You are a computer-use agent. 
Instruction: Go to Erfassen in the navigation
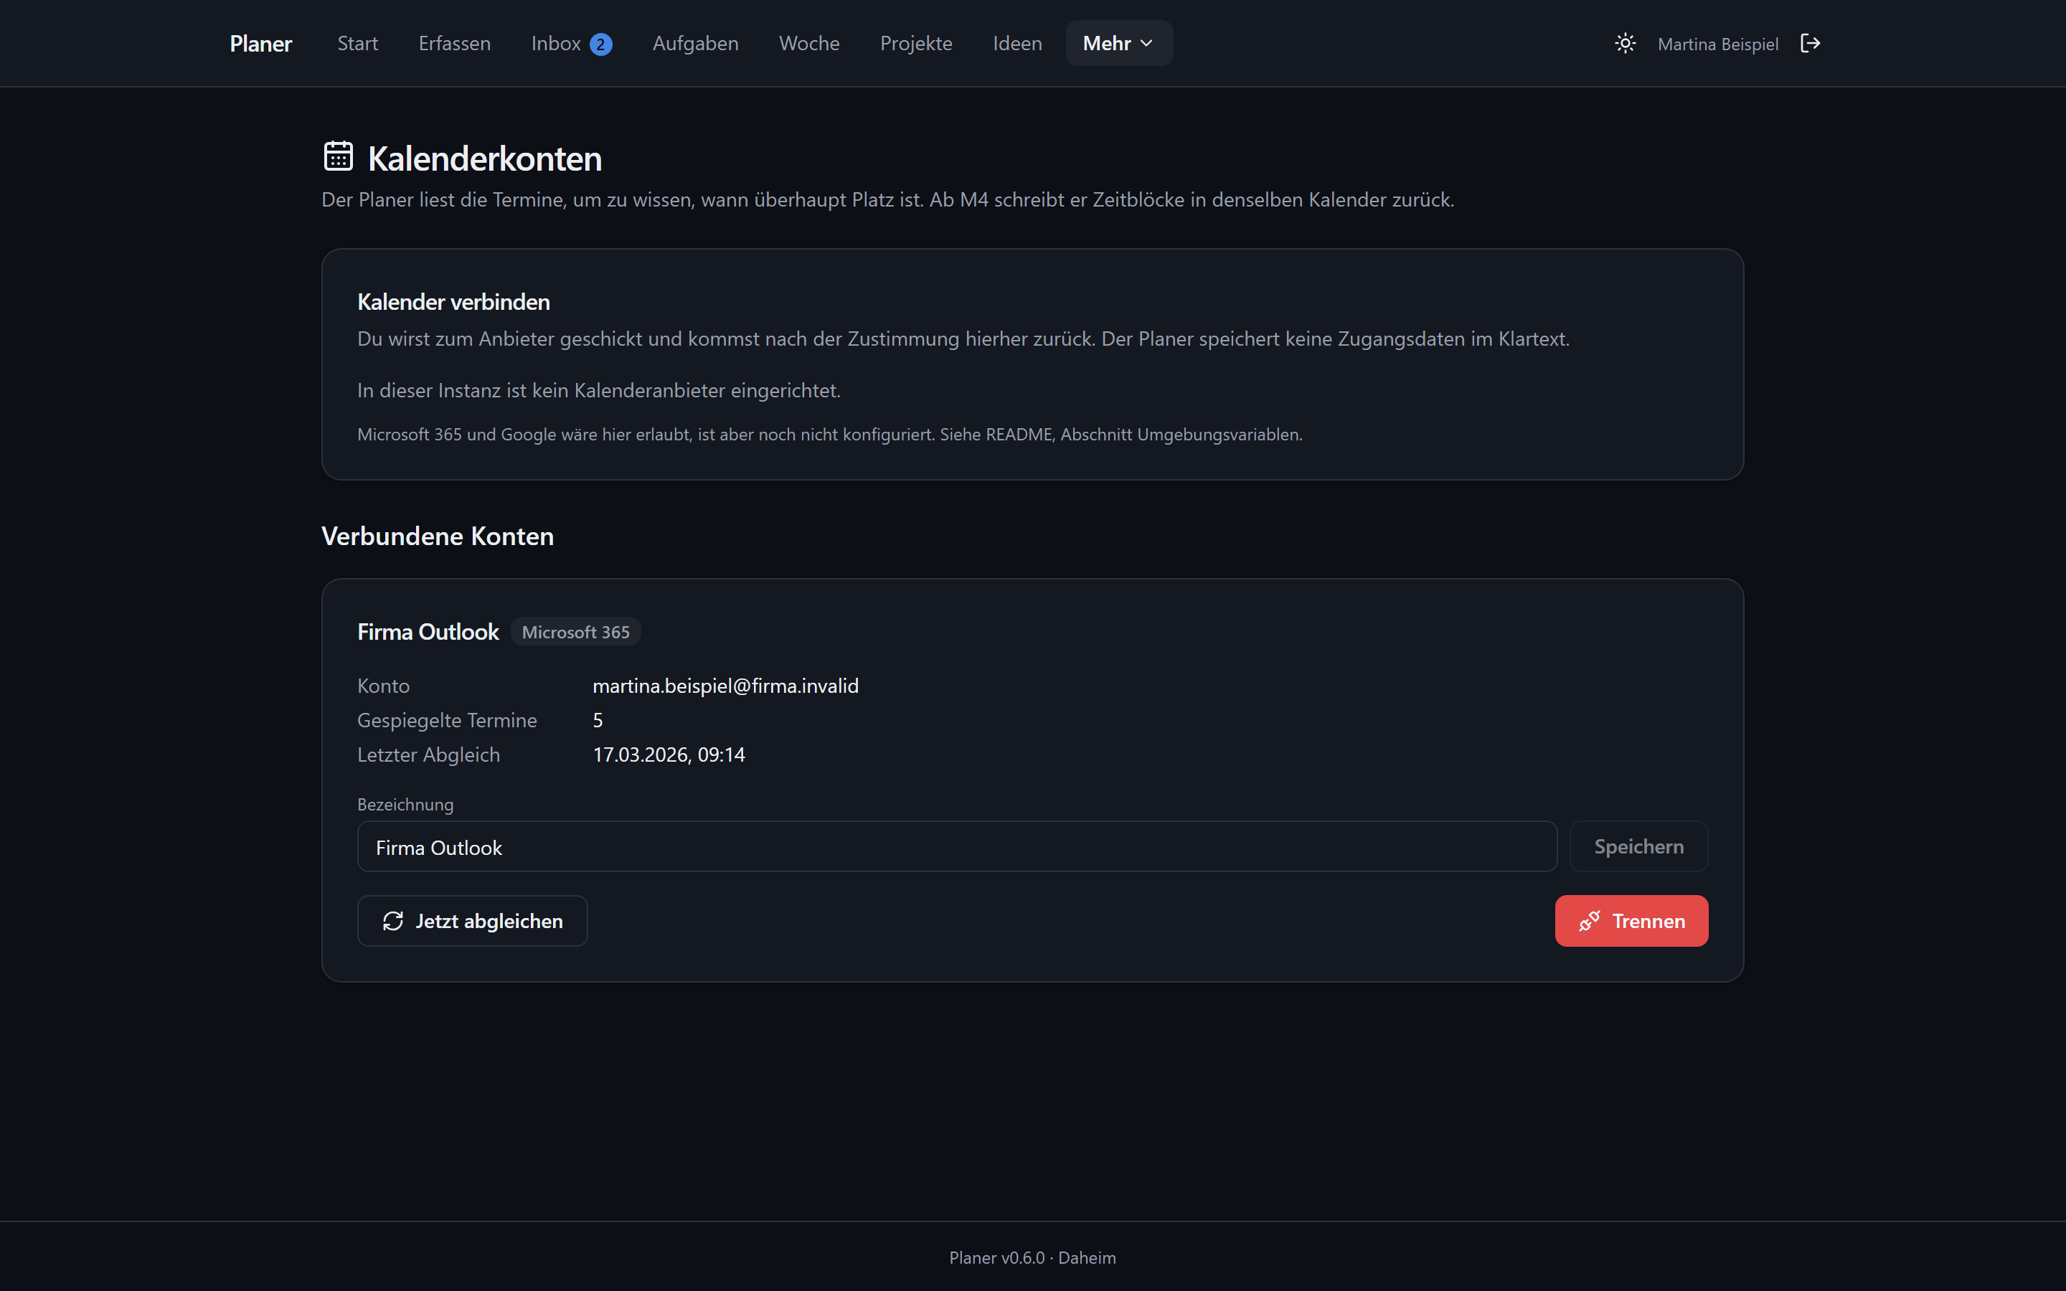(x=454, y=44)
